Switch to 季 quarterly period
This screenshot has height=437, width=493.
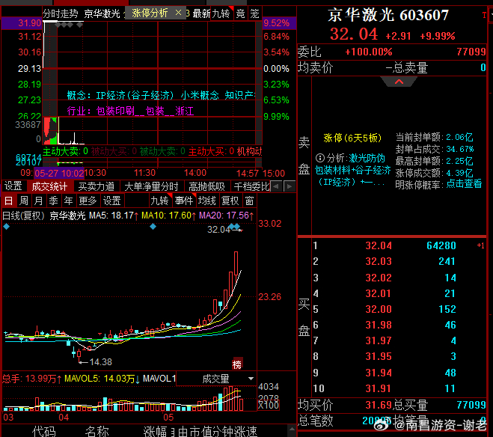53,201
